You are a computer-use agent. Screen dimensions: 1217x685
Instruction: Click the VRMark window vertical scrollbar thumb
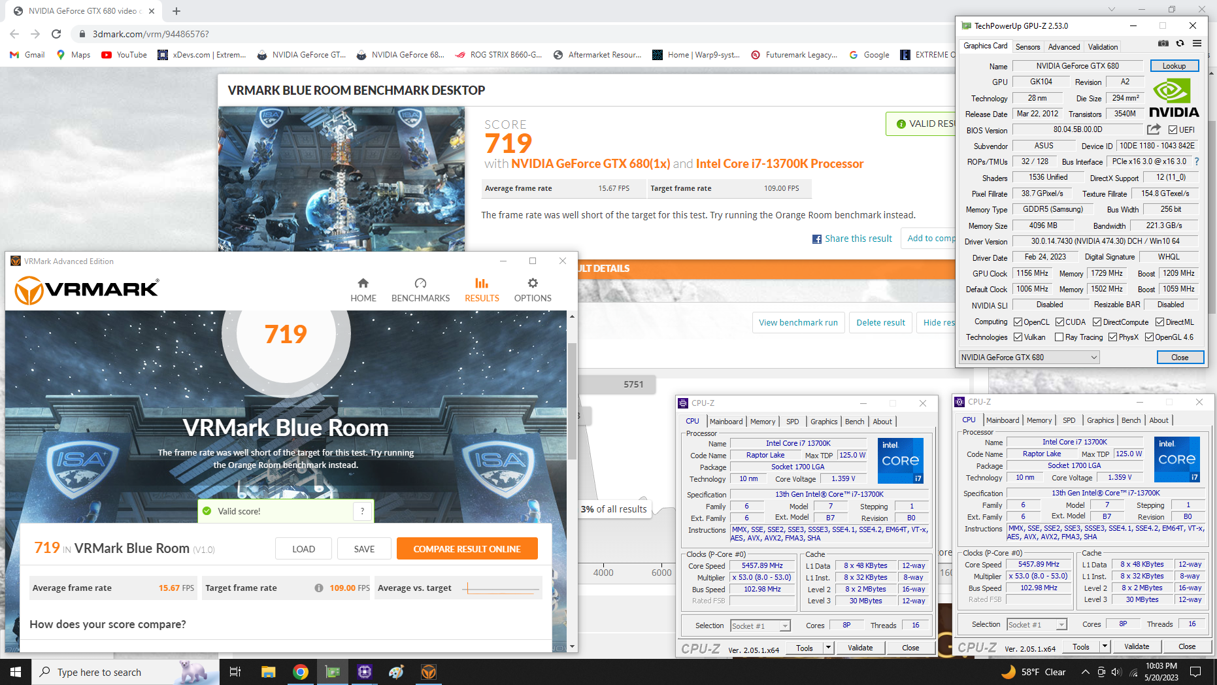coord(572,400)
